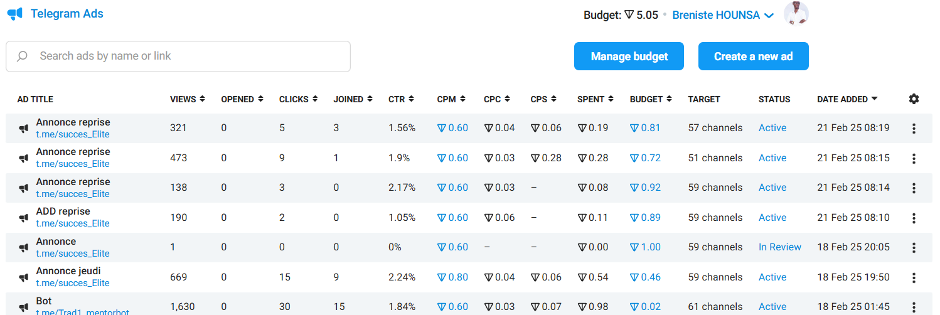This screenshot has height=315, width=940.
Task: Edit budget value 0.81
Action: [x=645, y=128]
